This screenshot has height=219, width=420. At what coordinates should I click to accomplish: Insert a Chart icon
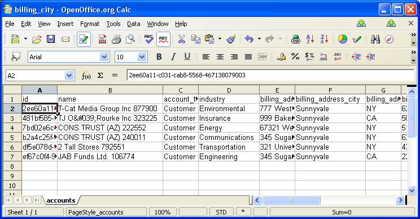342,40
